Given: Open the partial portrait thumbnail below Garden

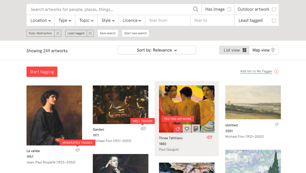Looking at the screenshot, I should click(120, 163).
